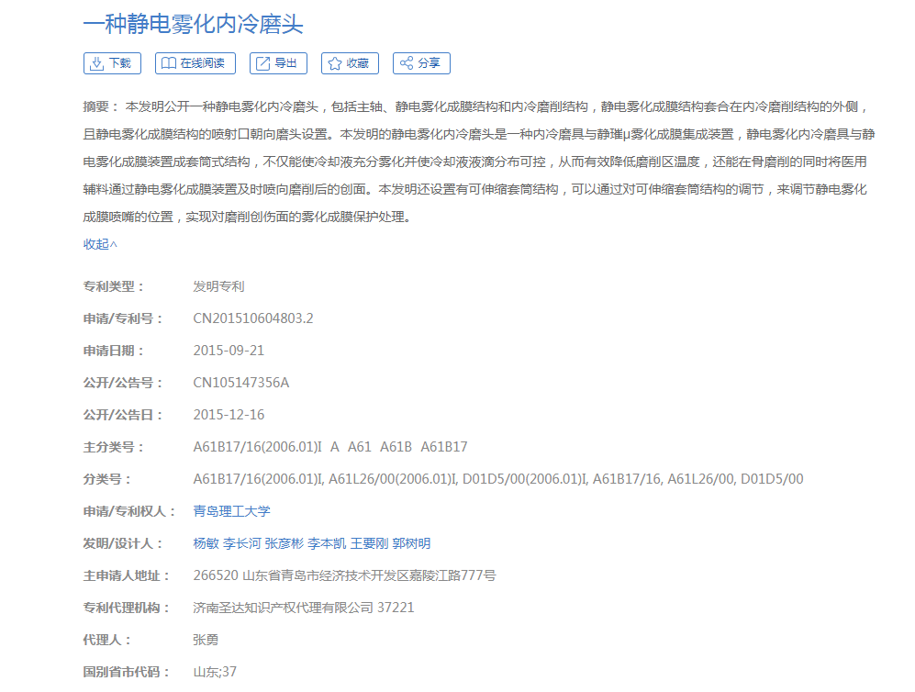Image resolution: width=915 pixels, height=692 pixels.
Task: Click main classification code A61B17/16(2006.01)I
Action: point(257,447)
